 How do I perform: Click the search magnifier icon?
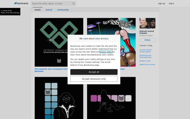click(x=73, y=3)
